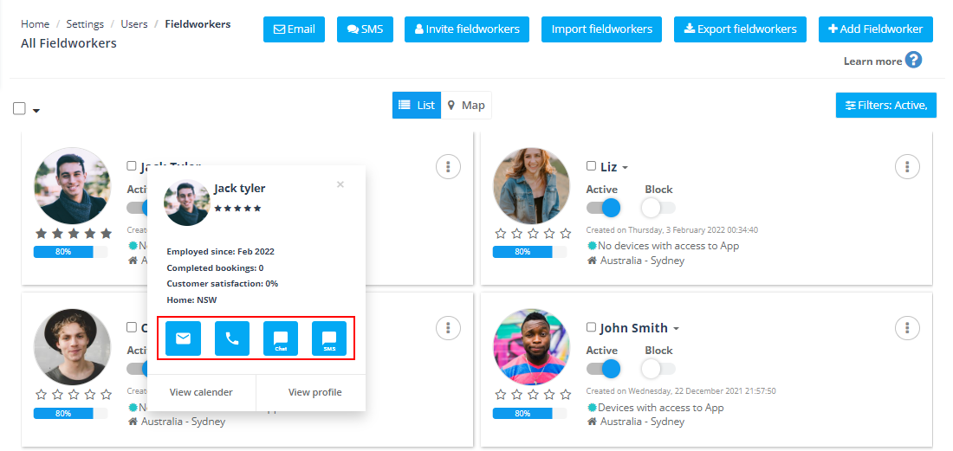The image size is (953, 451).
Task: Click Export fieldworkers
Action: point(740,29)
